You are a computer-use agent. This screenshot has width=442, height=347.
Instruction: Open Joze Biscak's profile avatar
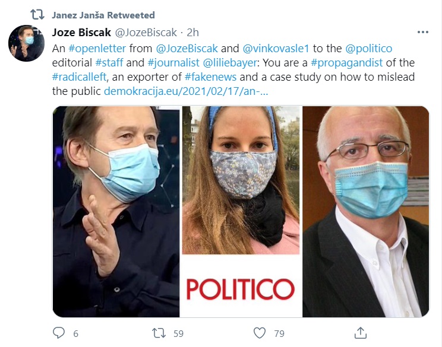point(26,43)
